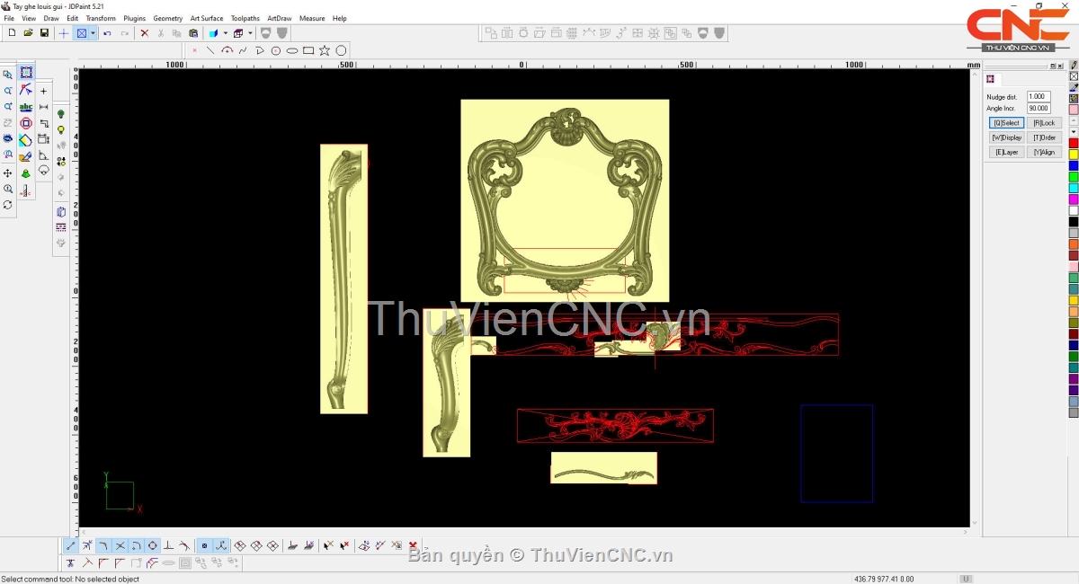Screen dimensions: 1079x584
Task: Open dropdown arrow beside selection box tool
Action: pos(93,33)
